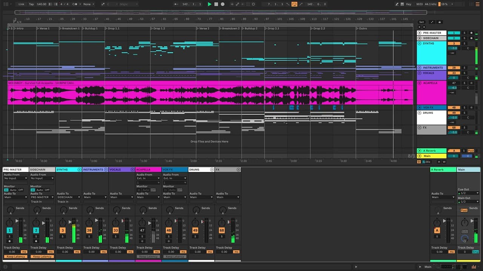The image size is (483, 271).
Task: Fold the SYNTHS group track
Action: pyautogui.click(x=419, y=43)
